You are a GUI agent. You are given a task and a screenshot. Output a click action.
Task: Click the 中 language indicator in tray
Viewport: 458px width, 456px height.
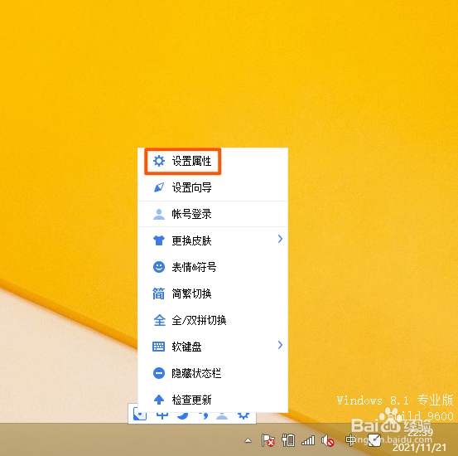point(350,440)
